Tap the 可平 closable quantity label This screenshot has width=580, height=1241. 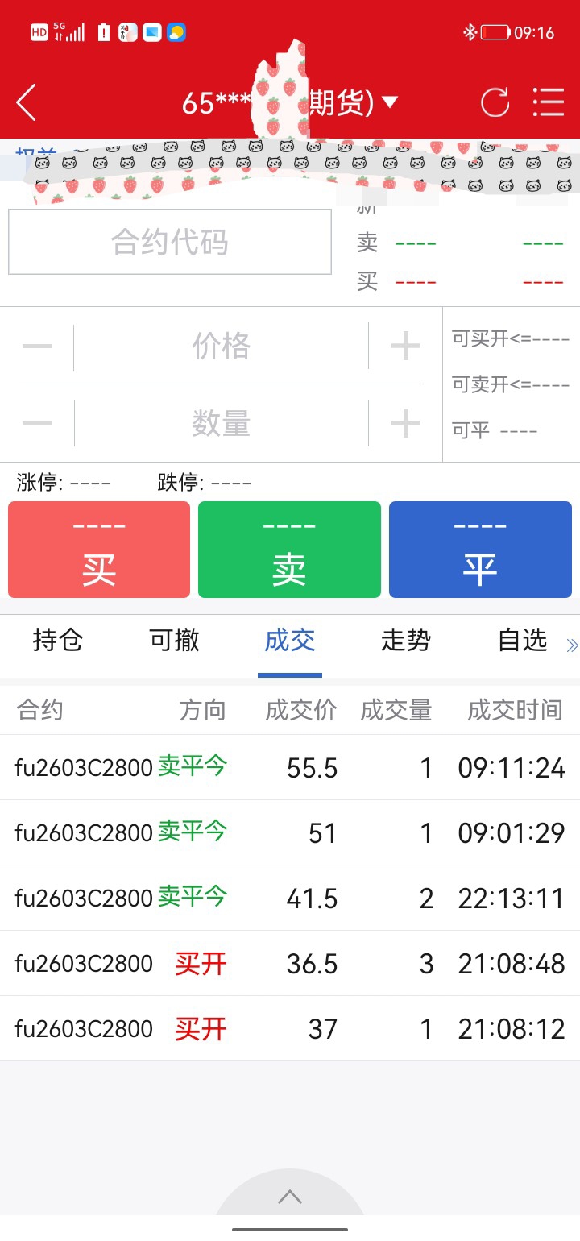(x=495, y=430)
